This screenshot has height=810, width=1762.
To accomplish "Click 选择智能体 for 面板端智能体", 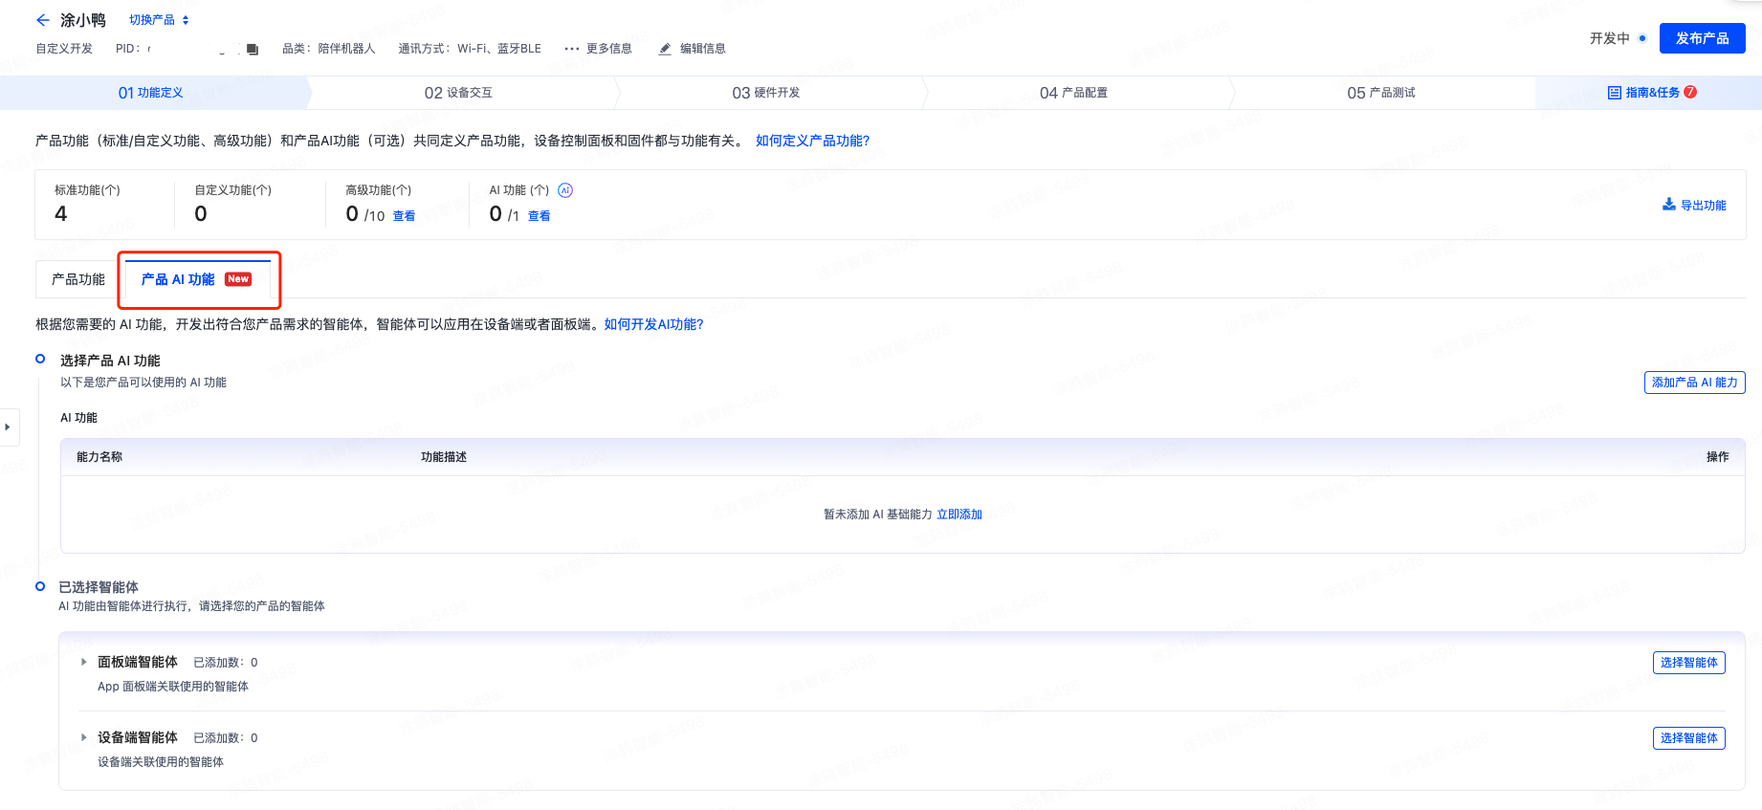I will [1688, 663].
